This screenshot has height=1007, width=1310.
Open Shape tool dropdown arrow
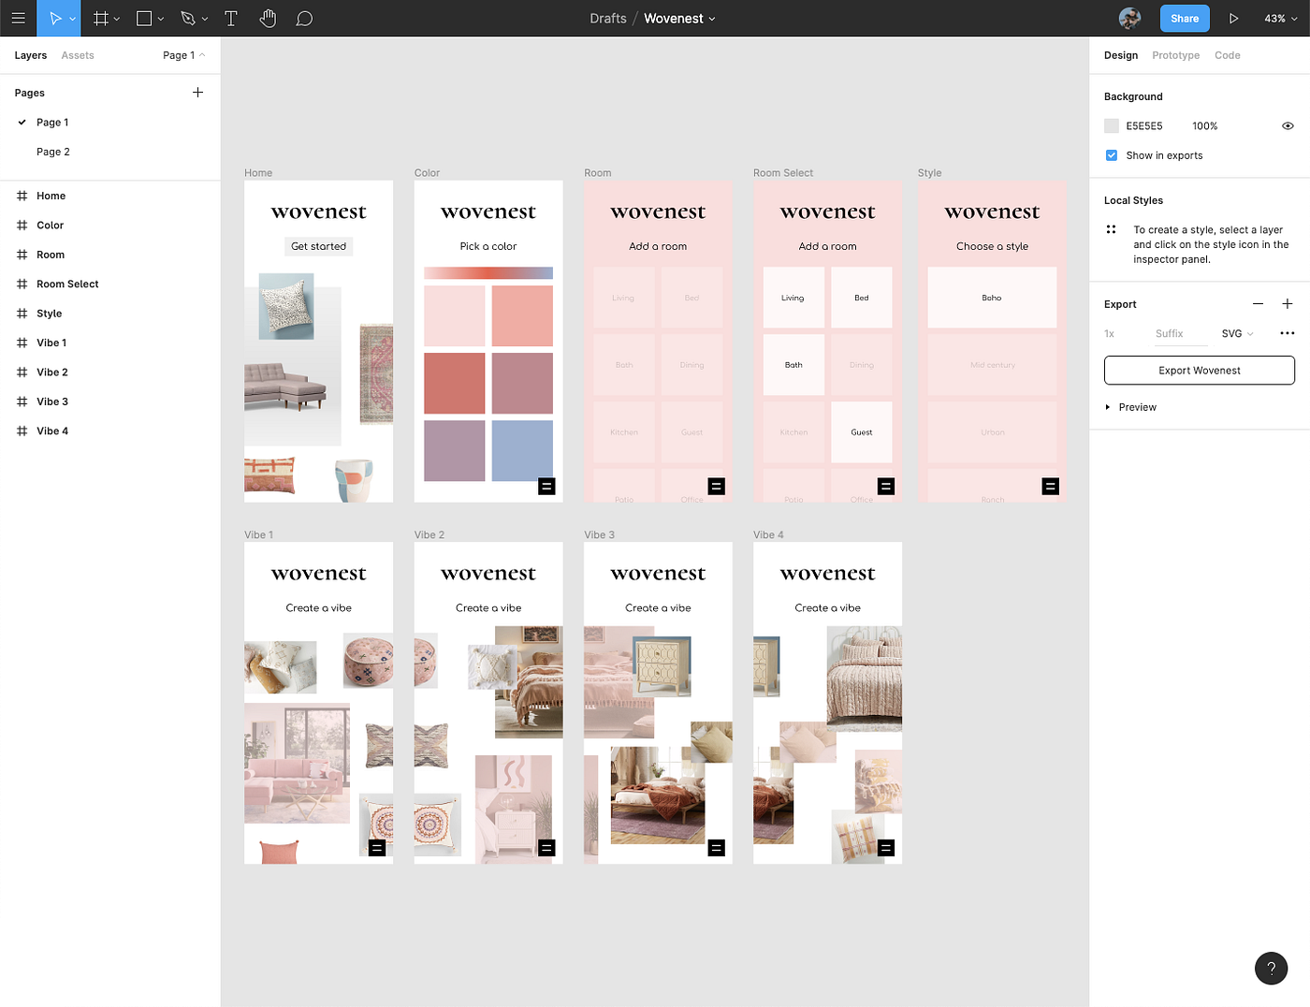point(161,19)
